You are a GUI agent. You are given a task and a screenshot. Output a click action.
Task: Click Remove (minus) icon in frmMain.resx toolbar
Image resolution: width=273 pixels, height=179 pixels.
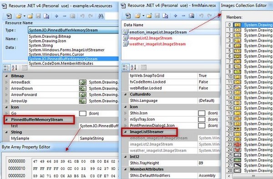pyautogui.click(x=183, y=16)
